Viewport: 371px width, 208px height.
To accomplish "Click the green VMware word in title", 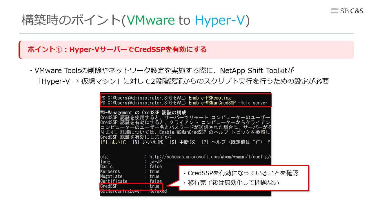I will 151,20.
